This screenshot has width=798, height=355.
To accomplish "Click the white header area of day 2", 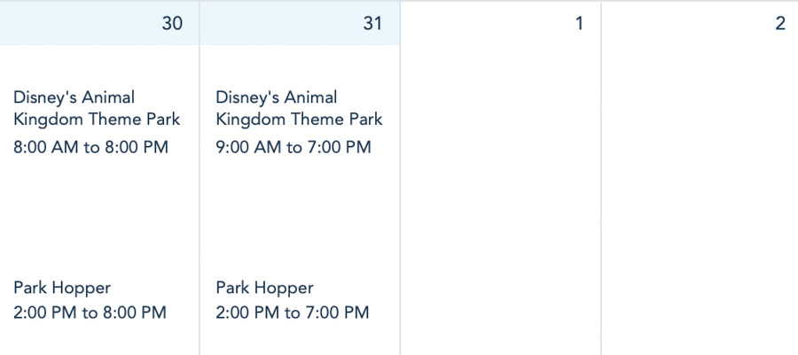I will [x=692, y=24].
